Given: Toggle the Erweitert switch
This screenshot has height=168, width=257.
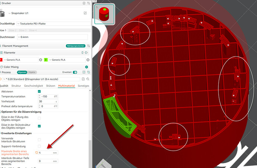Looking at the screenshot, I should [75, 72].
